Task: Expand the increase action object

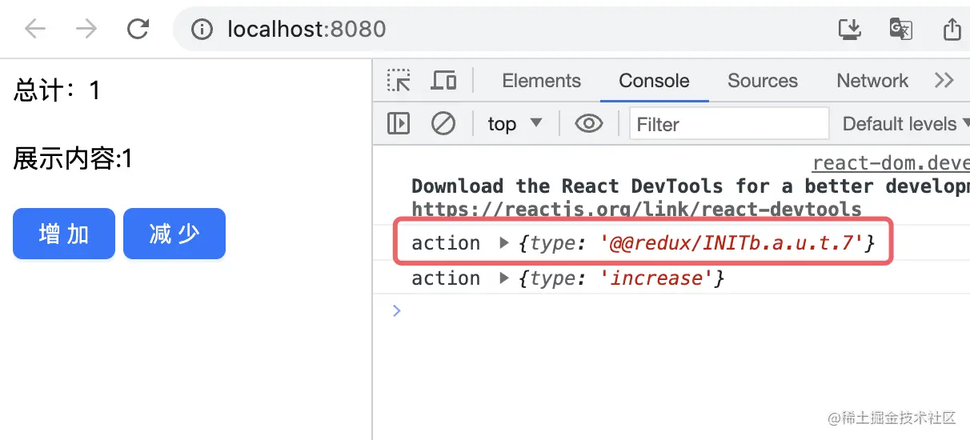Action: [504, 278]
